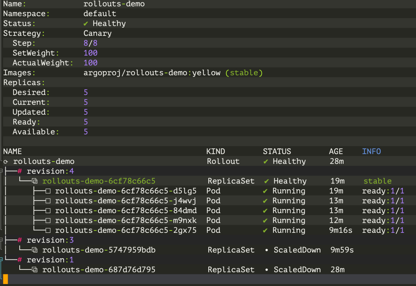Click the rollout icon beside rollouts-demo
This screenshot has width=416, height=286.
(5, 162)
